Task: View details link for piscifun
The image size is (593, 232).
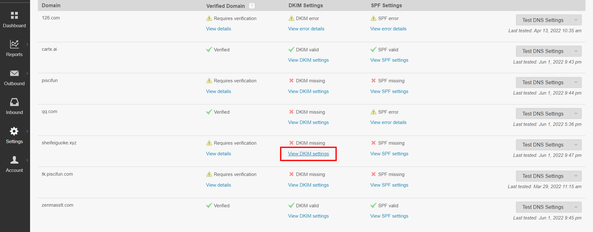Action: click(x=219, y=91)
